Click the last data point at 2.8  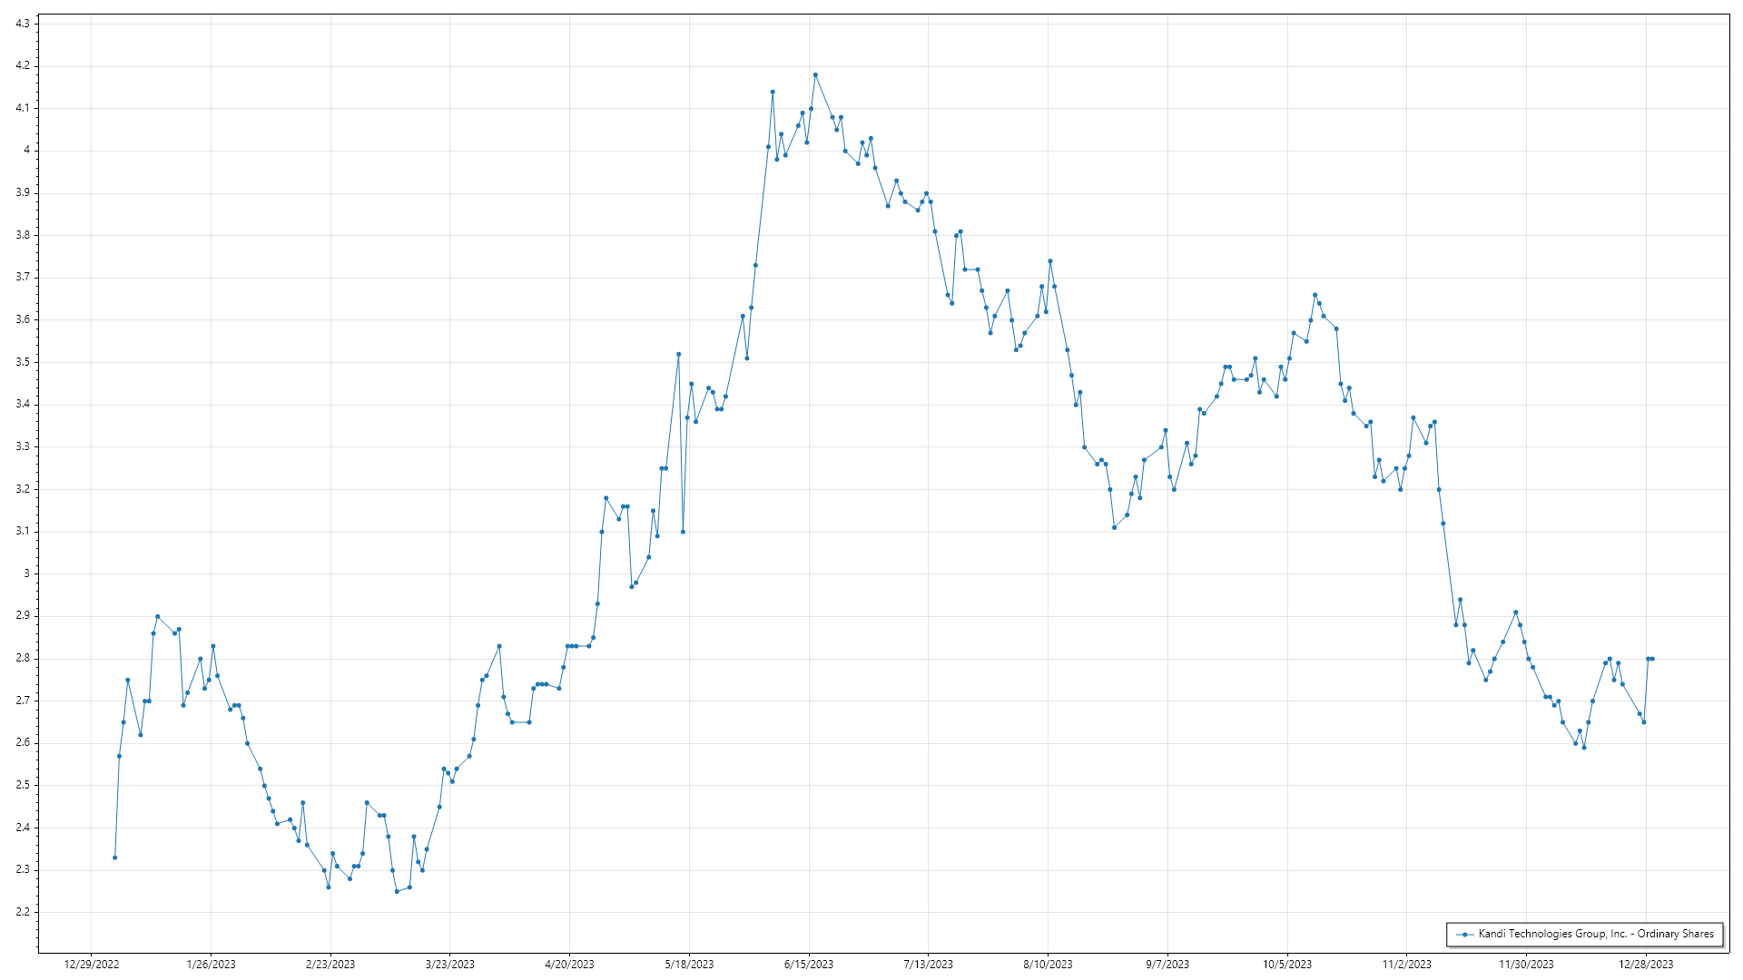point(1652,659)
